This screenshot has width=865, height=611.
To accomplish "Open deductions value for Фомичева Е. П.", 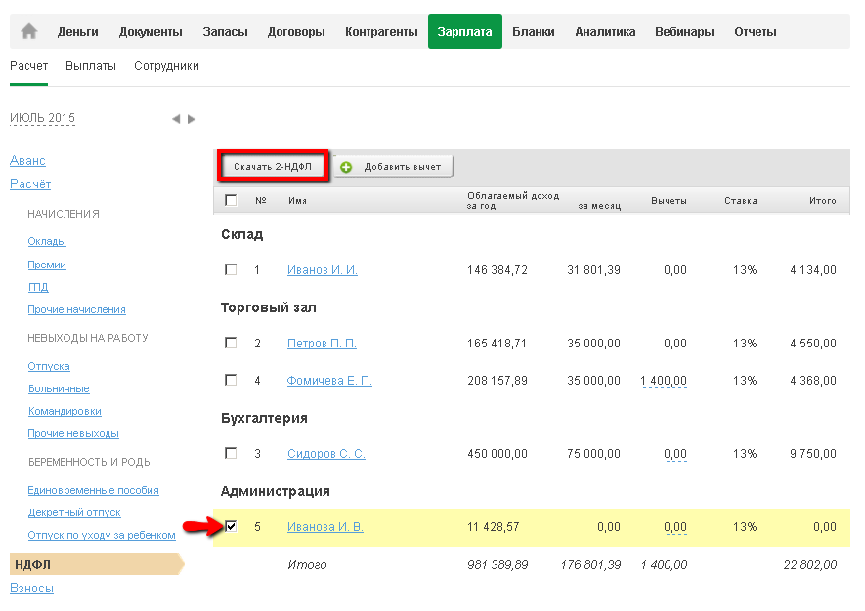I will point(664,381).
